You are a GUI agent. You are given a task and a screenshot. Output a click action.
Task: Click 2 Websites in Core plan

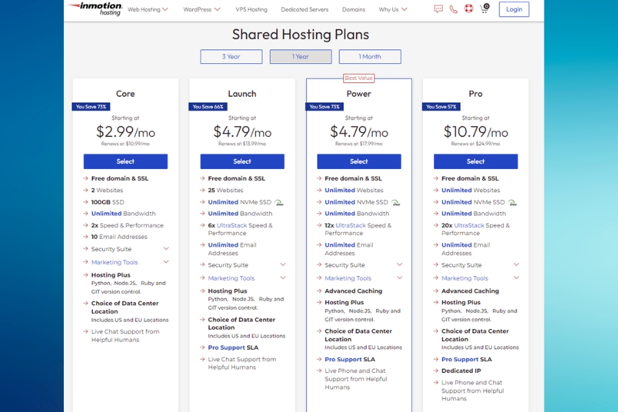coord(107,190)
